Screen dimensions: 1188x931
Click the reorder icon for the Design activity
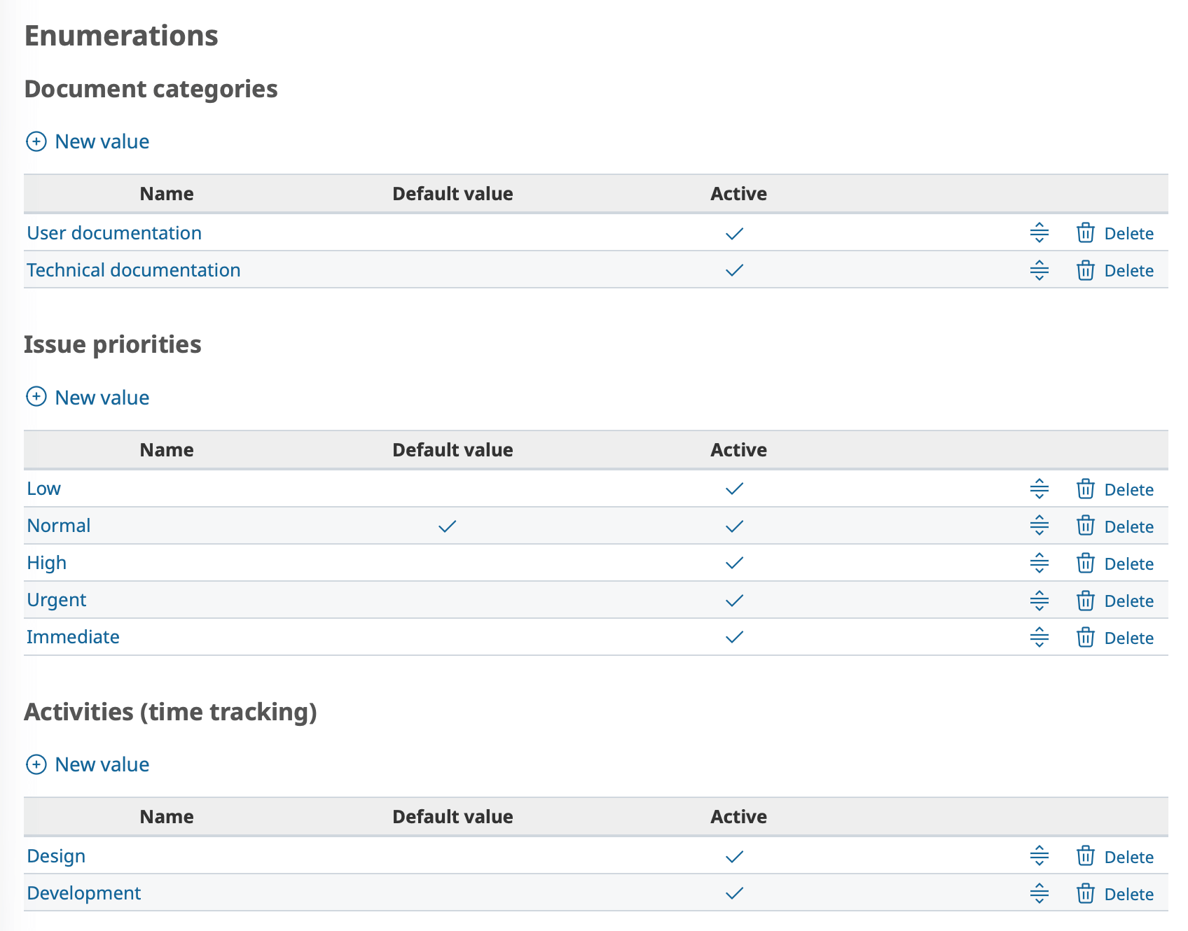click(1039, 855)
